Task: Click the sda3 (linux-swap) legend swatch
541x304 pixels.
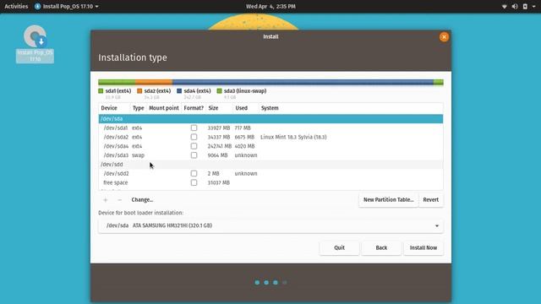Action: 219,91
